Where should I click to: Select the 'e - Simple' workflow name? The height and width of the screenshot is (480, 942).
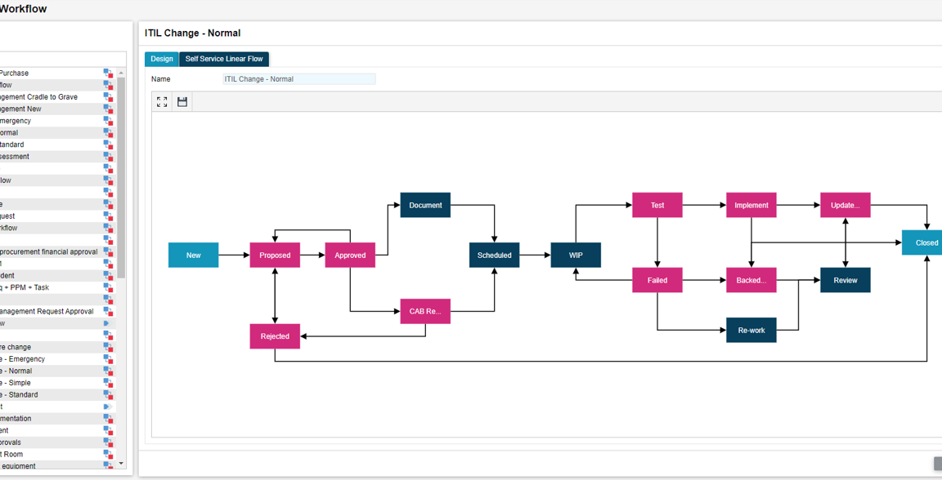click(15, 383)
